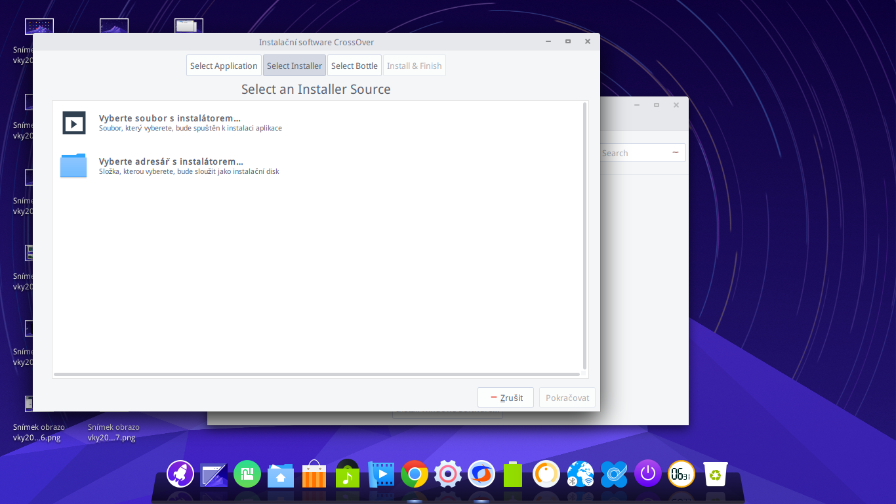Launch the Music player from dock
The height and width of the screenshot is (504, 896).
pos(348,473)
